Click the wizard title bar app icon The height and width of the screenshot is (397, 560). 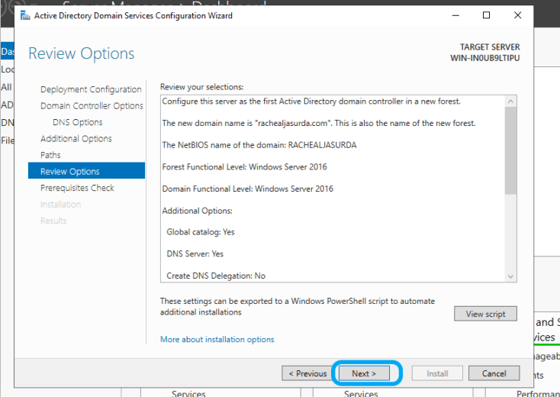click(x=25, y=15)
